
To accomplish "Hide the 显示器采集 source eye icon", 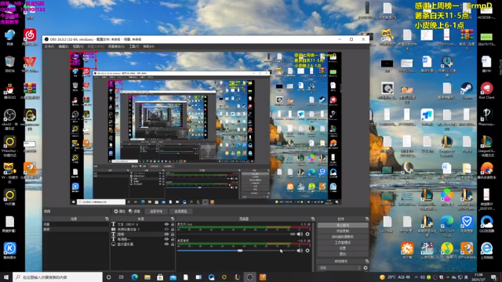I will pyautogui.click(x=166, y=244).
